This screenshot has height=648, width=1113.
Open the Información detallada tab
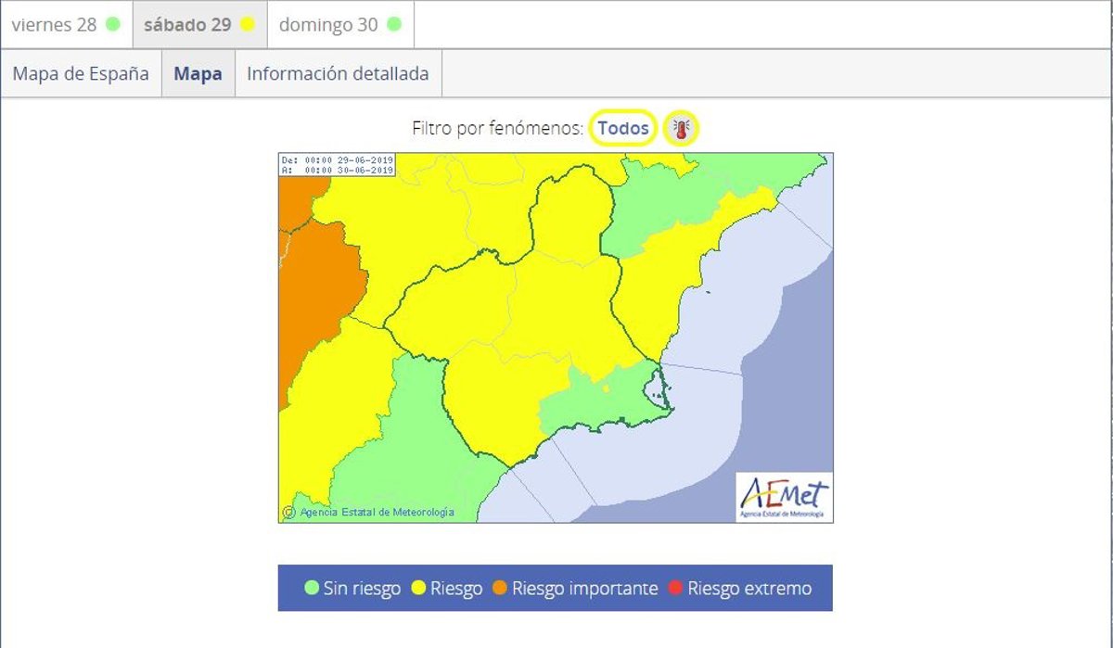pos(338,74)
